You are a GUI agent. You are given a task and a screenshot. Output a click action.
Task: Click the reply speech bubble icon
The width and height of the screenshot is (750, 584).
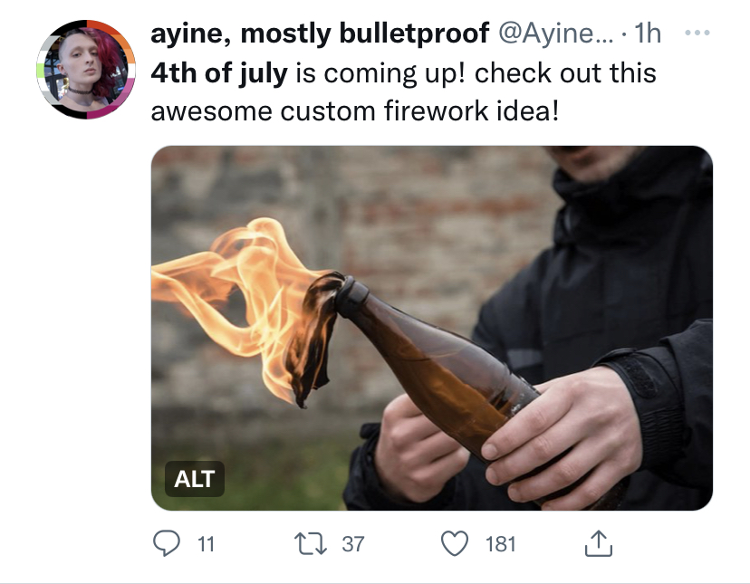click(167, 544)
